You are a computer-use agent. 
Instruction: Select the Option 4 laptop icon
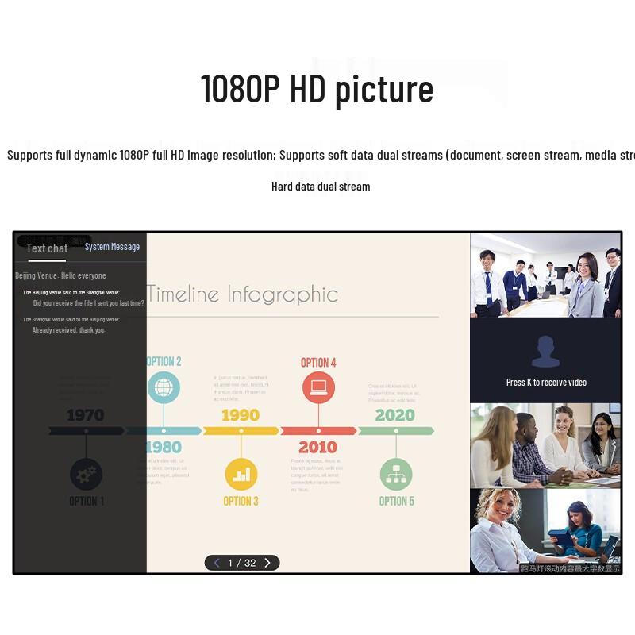tap(318, 387)
